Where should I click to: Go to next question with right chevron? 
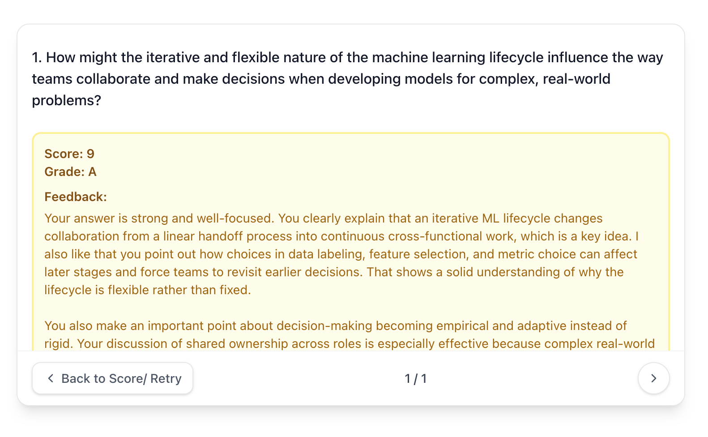click(x=653, y=378)
